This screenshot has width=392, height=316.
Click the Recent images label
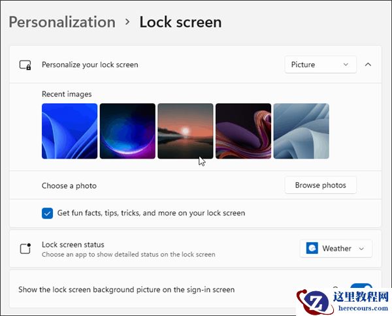click(x=67, y=94)
